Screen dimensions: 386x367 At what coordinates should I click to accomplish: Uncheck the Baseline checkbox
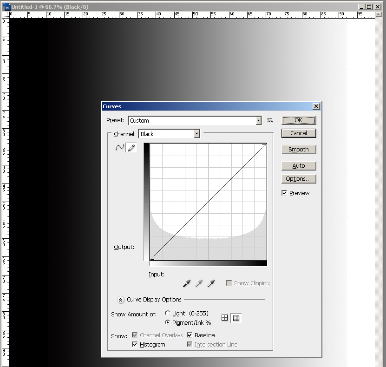click(x=190, y=335)
